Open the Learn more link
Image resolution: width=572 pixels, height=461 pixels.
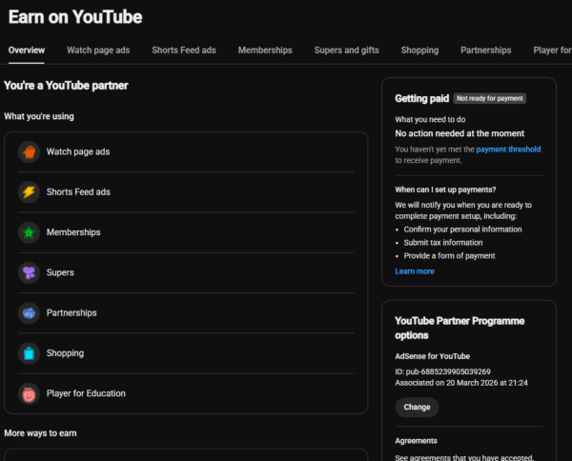click(415, 271)
